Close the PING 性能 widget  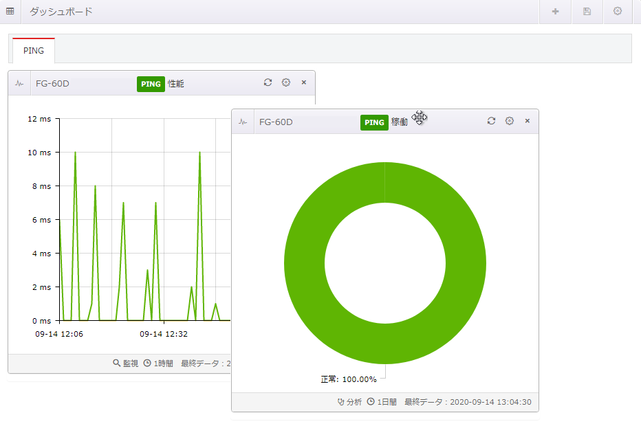(x=304, y=82)
